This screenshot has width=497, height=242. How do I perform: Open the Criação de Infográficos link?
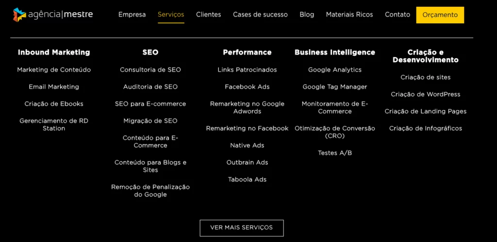(426, 129)
